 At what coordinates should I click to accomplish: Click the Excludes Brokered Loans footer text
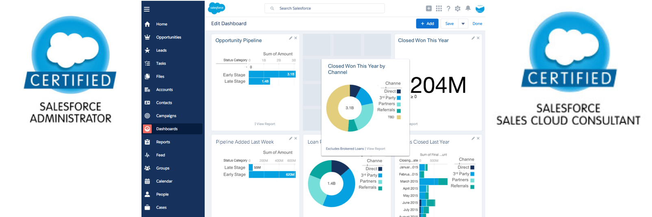click(x=345, y=149)
